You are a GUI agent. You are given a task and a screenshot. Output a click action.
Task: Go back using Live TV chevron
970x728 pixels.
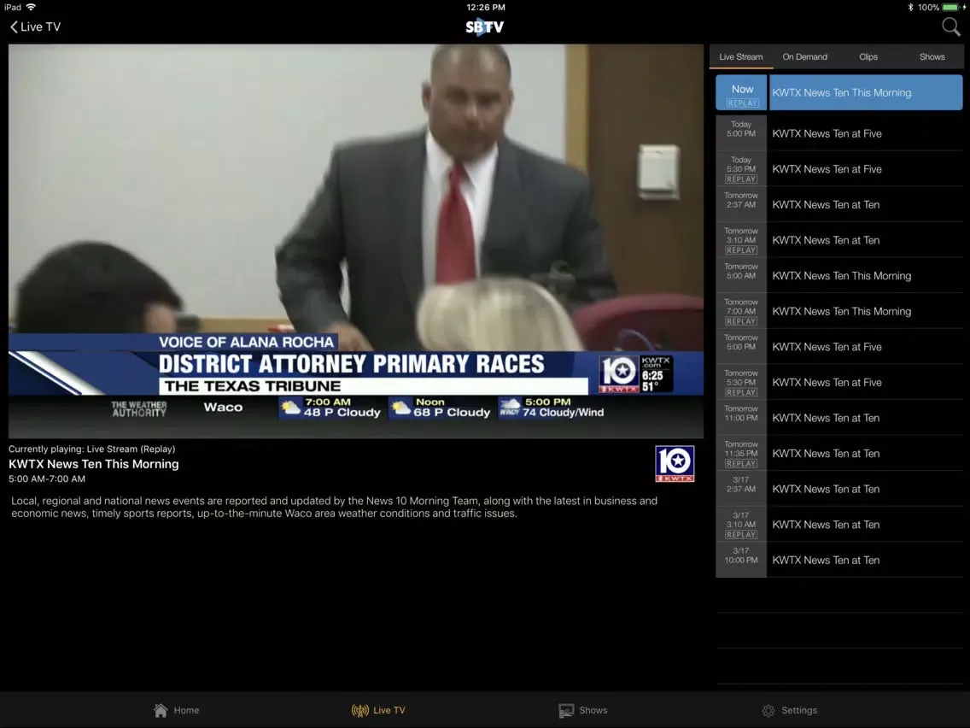pos(36,26)
